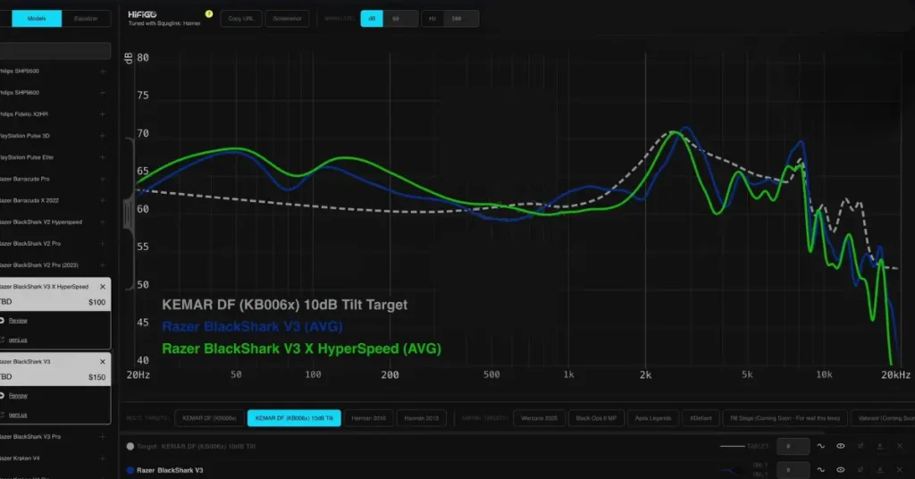The width and height of the screenshot is (915, 479).
Task: Select Razer Kraken V4 in the model list
Action: 20,458
